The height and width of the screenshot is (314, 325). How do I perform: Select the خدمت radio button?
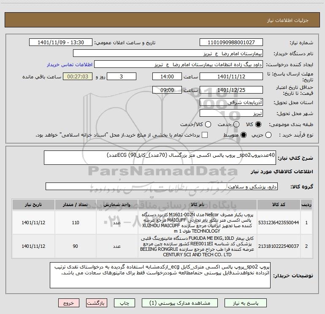click(x=236, y=124)
